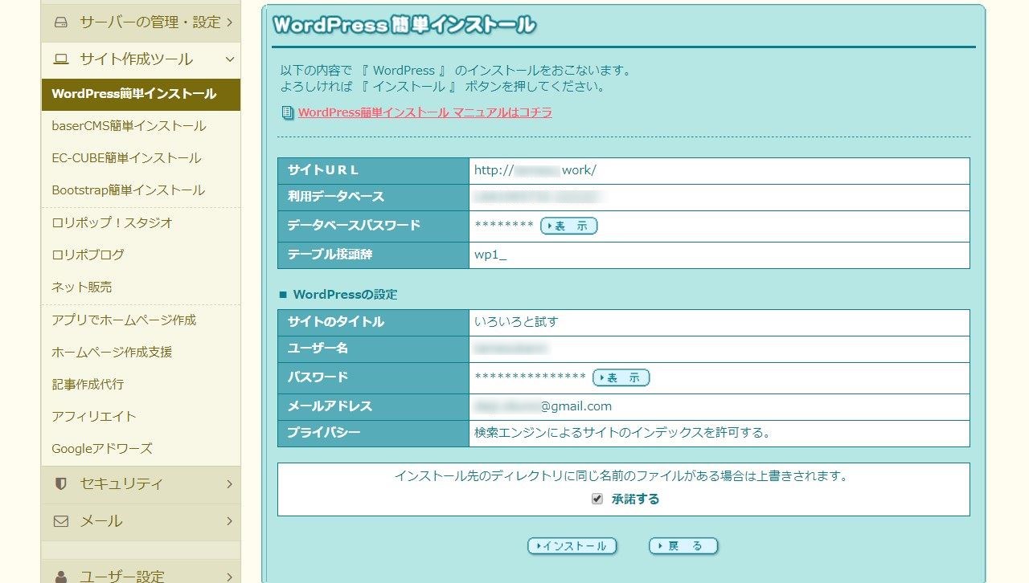This screenshot has height=583, width=1029.
Task: Click the gmail.com email address value
Action: tap(543, 406)
